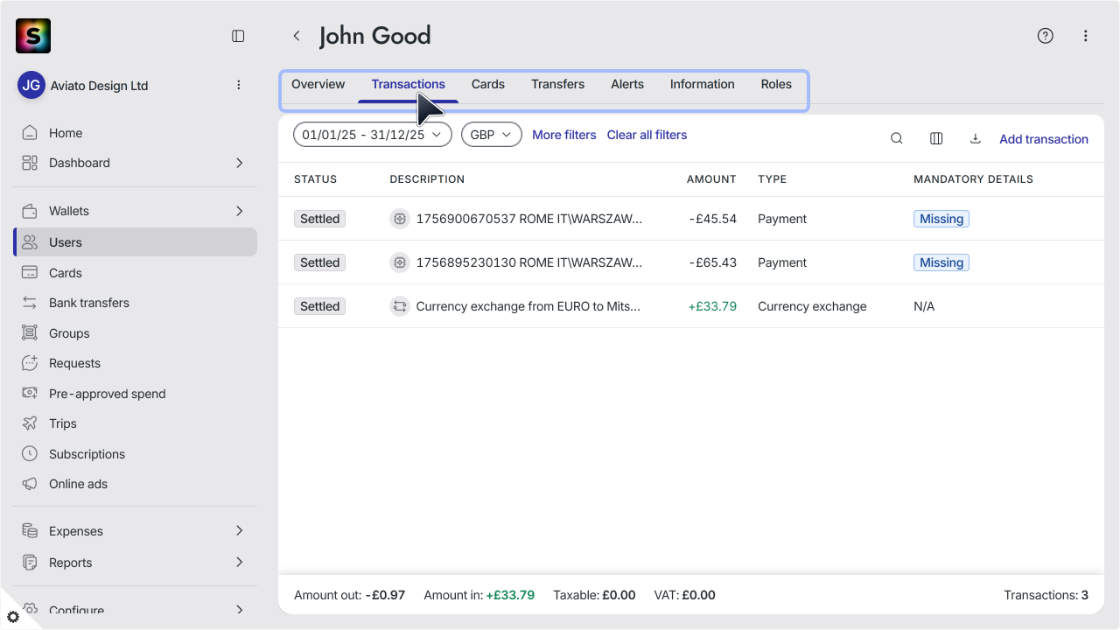The height and width of the screenshot is (630, 1120).
Task: Click the Expenses coins icon
Action: point(30,531)
